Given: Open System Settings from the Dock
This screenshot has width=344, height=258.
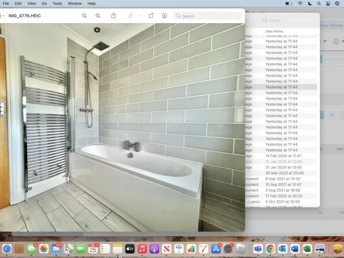Looking at the screenshot, I should coord(228,249).
